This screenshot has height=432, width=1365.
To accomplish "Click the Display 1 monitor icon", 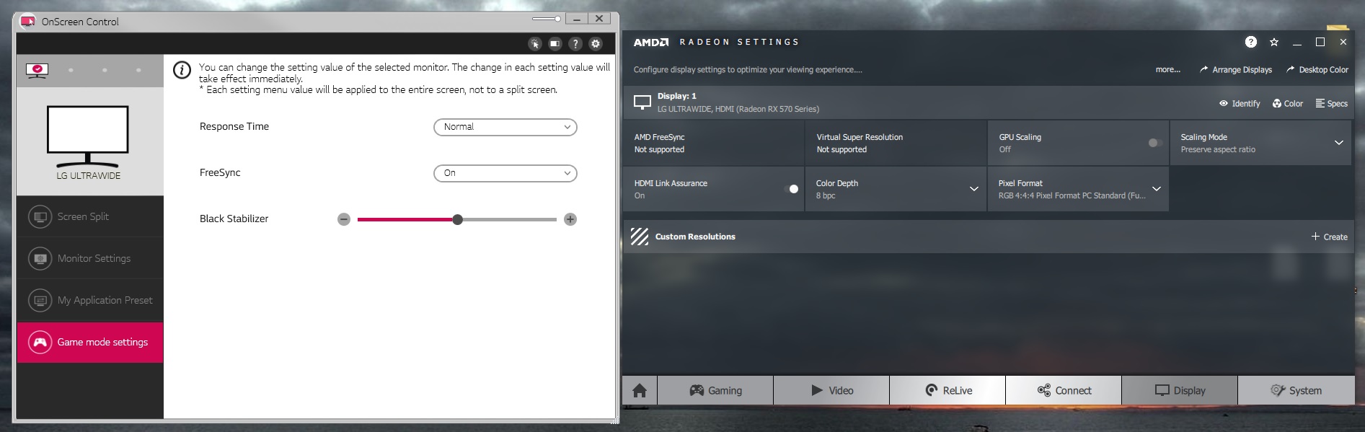I will click(x=642, y=102).
